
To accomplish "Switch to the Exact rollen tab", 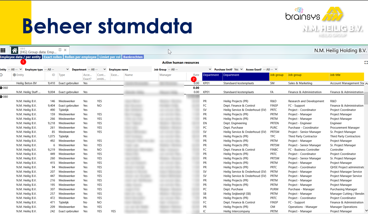I will click(53, 57).
